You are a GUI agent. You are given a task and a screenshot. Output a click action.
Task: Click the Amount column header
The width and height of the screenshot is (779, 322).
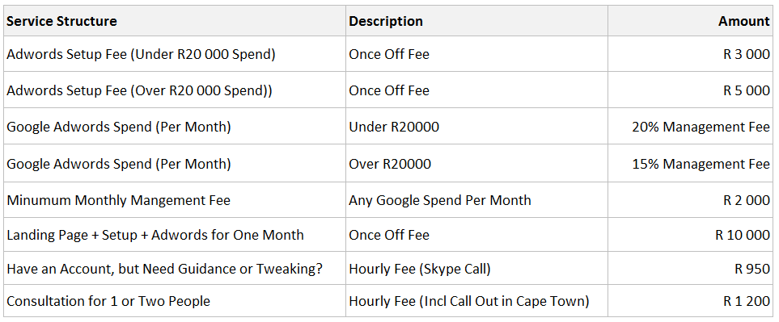690,21
